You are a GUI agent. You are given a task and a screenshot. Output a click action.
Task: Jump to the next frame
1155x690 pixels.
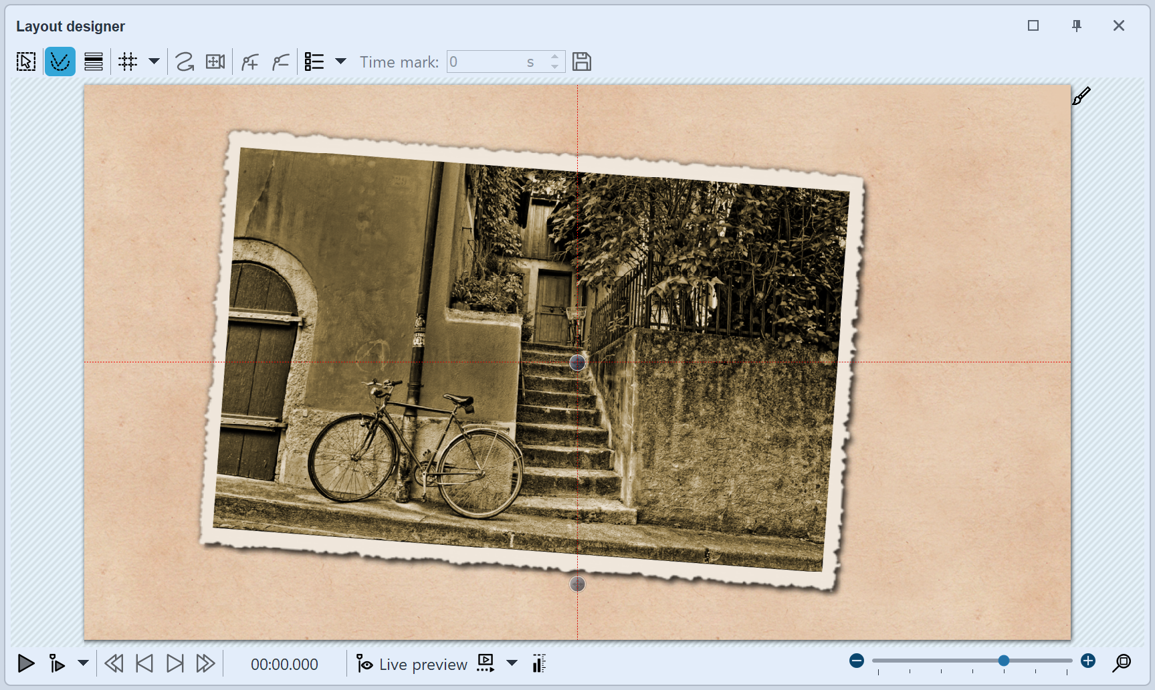(175, 664)
